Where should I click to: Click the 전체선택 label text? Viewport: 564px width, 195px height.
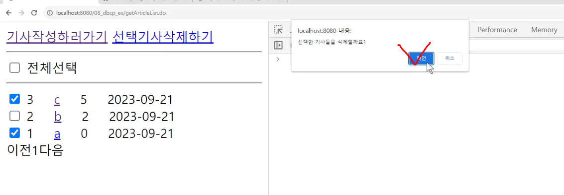pos(52,68)
